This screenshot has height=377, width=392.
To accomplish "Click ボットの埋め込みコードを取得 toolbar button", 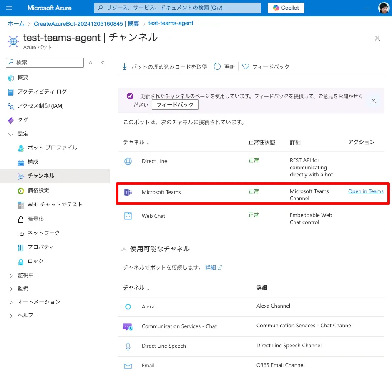I will [x=164, y=67].
